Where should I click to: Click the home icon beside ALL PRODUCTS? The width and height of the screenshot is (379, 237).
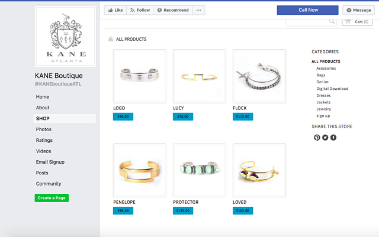click(111, 39)
